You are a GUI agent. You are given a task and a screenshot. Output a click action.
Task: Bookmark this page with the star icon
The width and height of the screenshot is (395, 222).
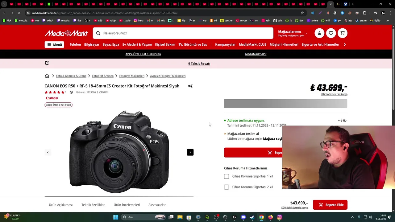302,13
